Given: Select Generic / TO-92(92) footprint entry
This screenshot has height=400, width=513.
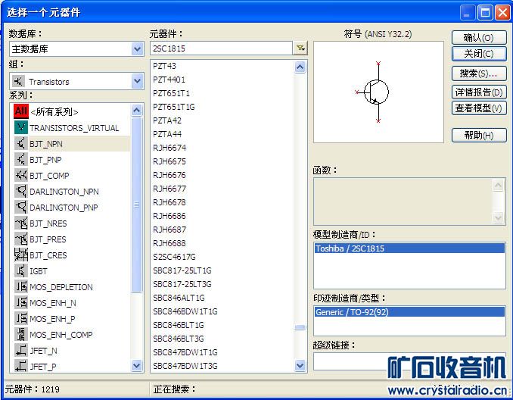Looking at the screenshot, I should (x=409, y=311).
